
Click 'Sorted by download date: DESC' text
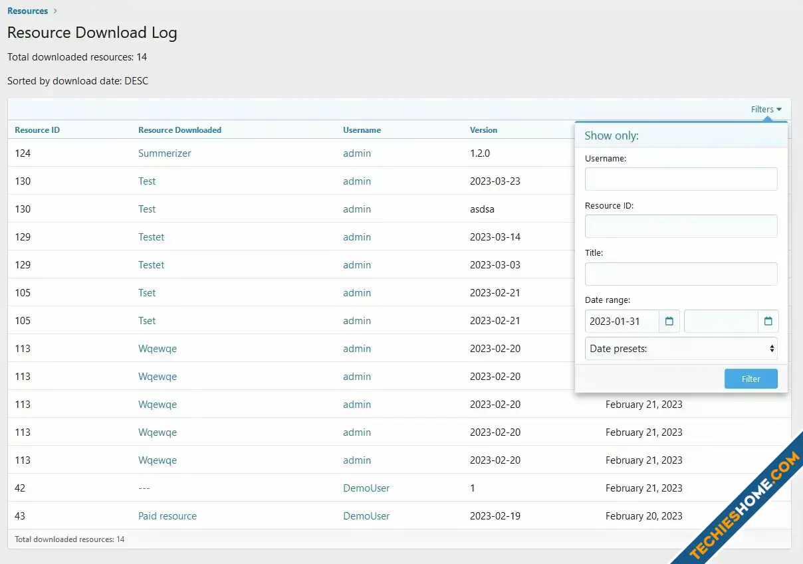point(78,81)
